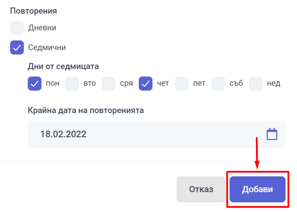This screenshot has height=212, width=297.
Task: Uncheck the Седмични repetition checkbox
Action: coord(17,48)
